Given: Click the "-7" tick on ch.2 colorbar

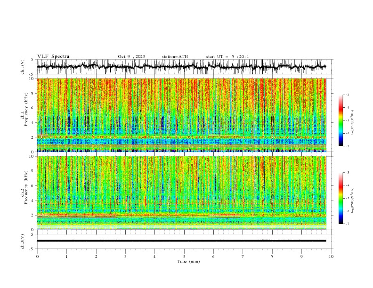Looking at the screenshot, I should 347,224.
